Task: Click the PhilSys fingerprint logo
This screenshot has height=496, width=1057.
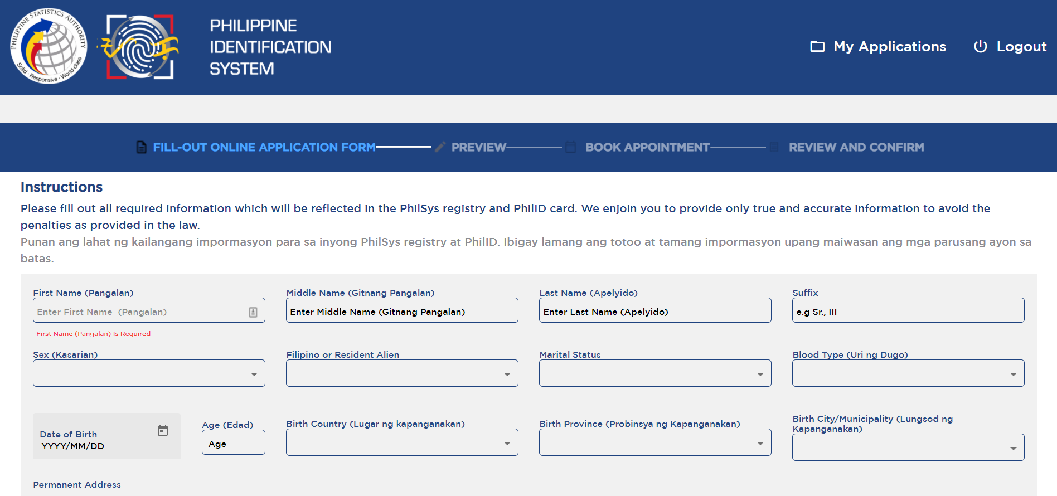Action: tap(139, 47)
